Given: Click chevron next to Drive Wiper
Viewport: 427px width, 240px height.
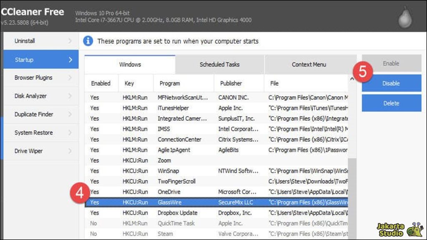Looking at the screenshot, I should point(70,151).
